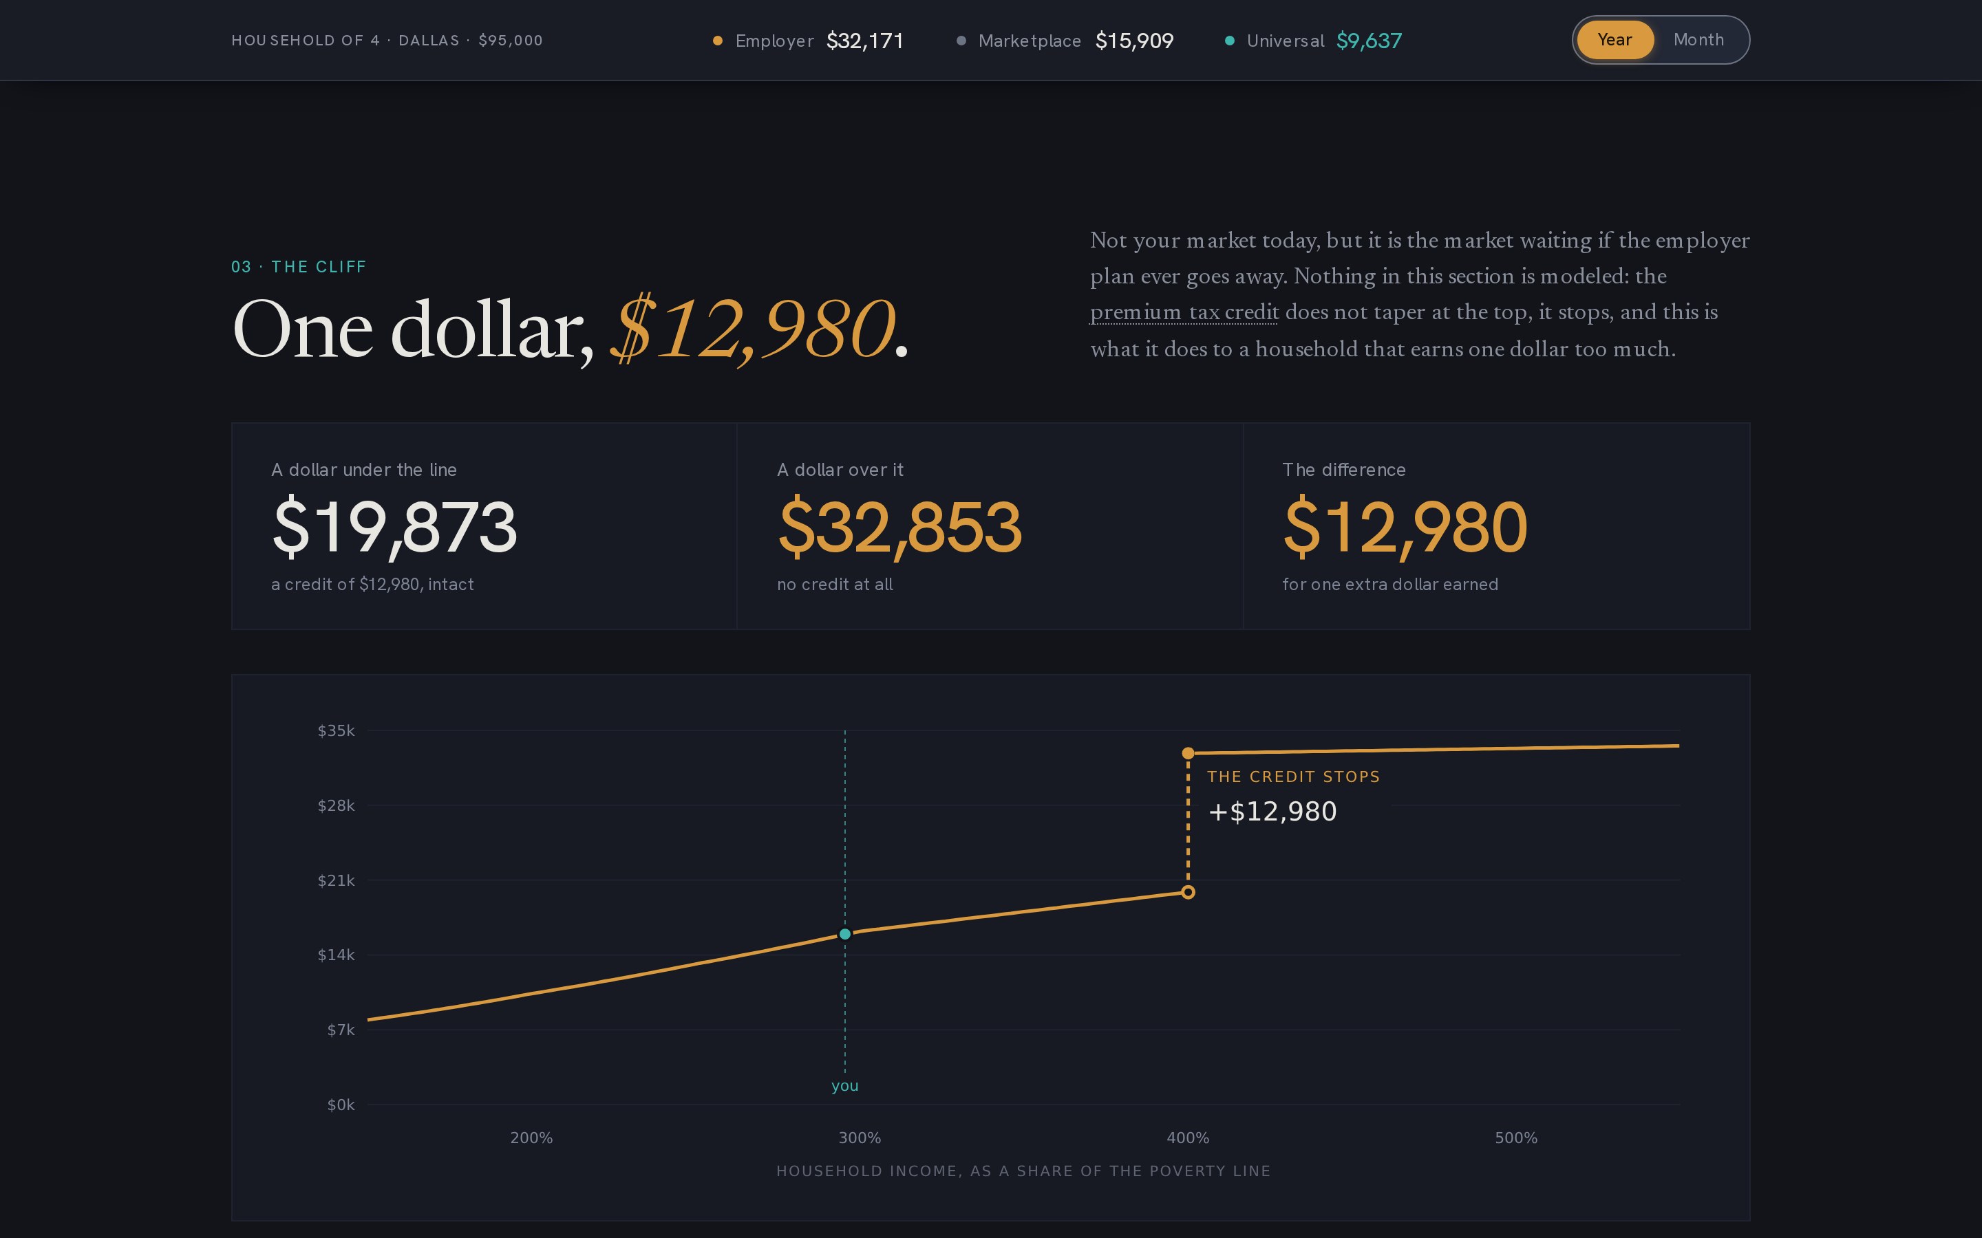Select the $32,853 over-the-line figure
1982x1238 pixels.
(899, 528)
